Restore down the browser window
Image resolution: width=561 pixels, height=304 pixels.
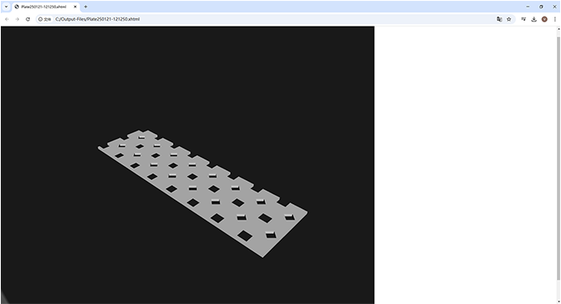(541, 7)
